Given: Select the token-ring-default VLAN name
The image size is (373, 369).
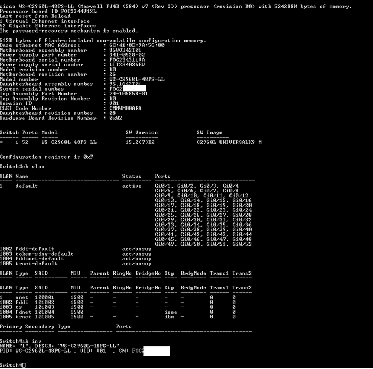Looking at the screenshot, I should click(x=44, y=254).
